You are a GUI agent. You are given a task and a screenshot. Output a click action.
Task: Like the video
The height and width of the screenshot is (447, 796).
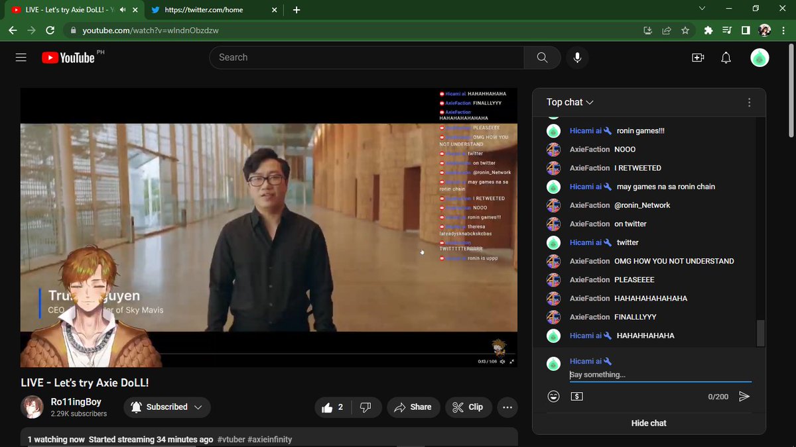pos(332,407)
